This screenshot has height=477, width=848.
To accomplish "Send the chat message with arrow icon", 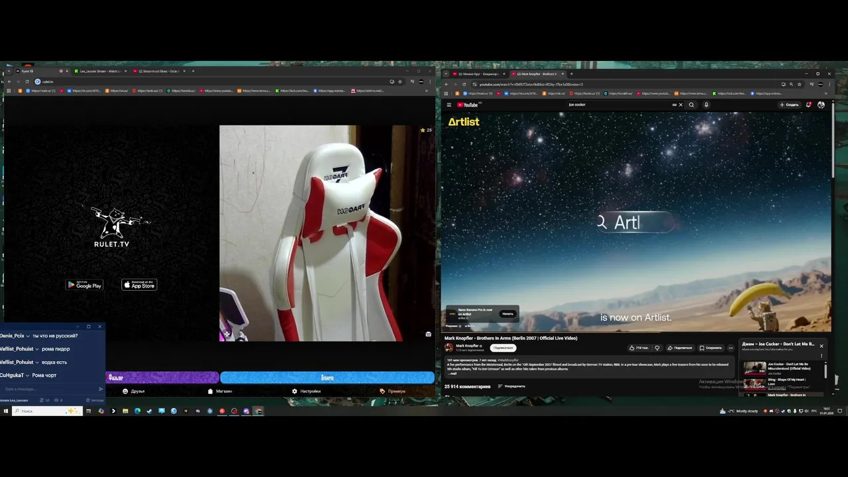I will 101,389.
